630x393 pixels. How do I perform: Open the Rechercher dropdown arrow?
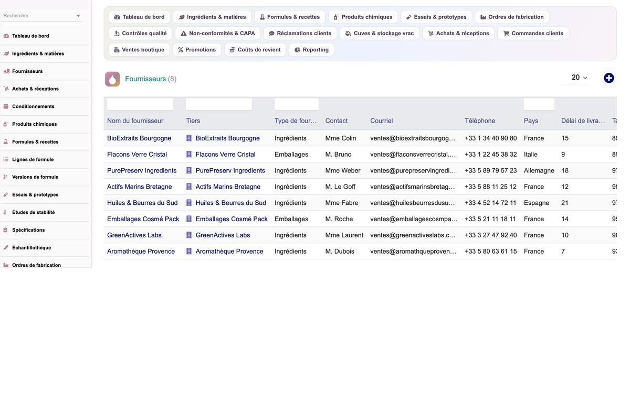coord(78,16)
